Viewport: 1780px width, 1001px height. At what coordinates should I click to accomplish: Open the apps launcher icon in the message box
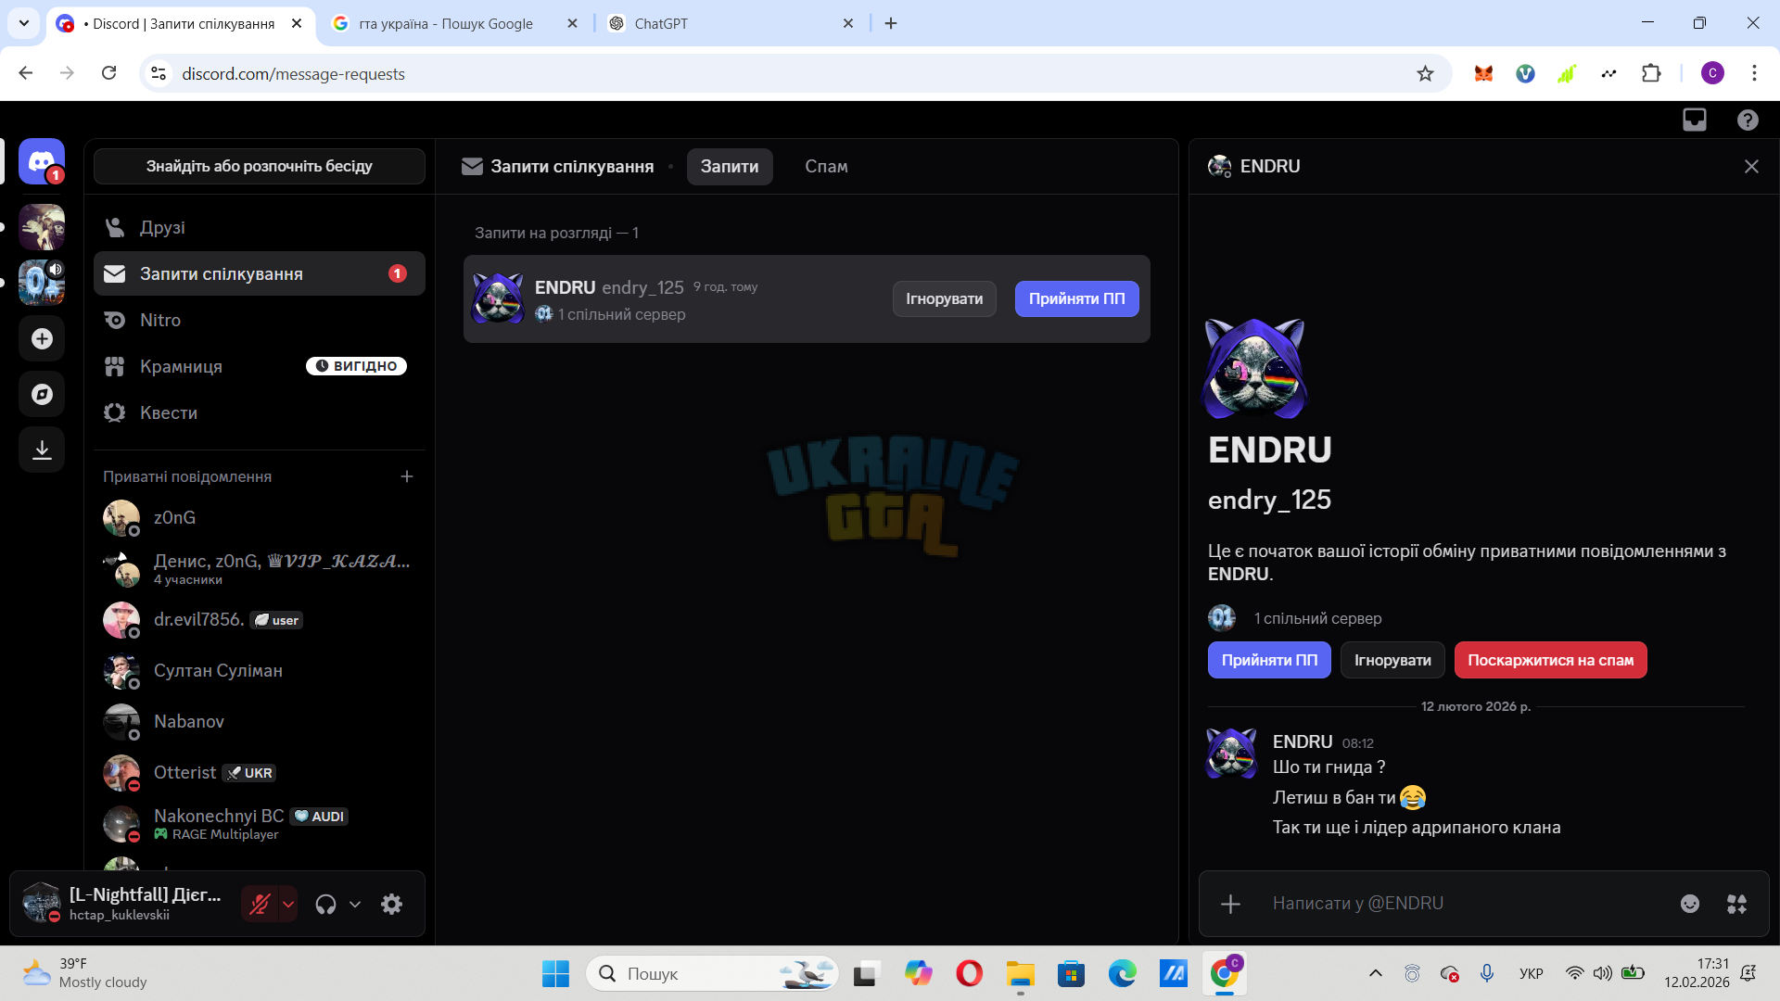tap(1736, 904)
